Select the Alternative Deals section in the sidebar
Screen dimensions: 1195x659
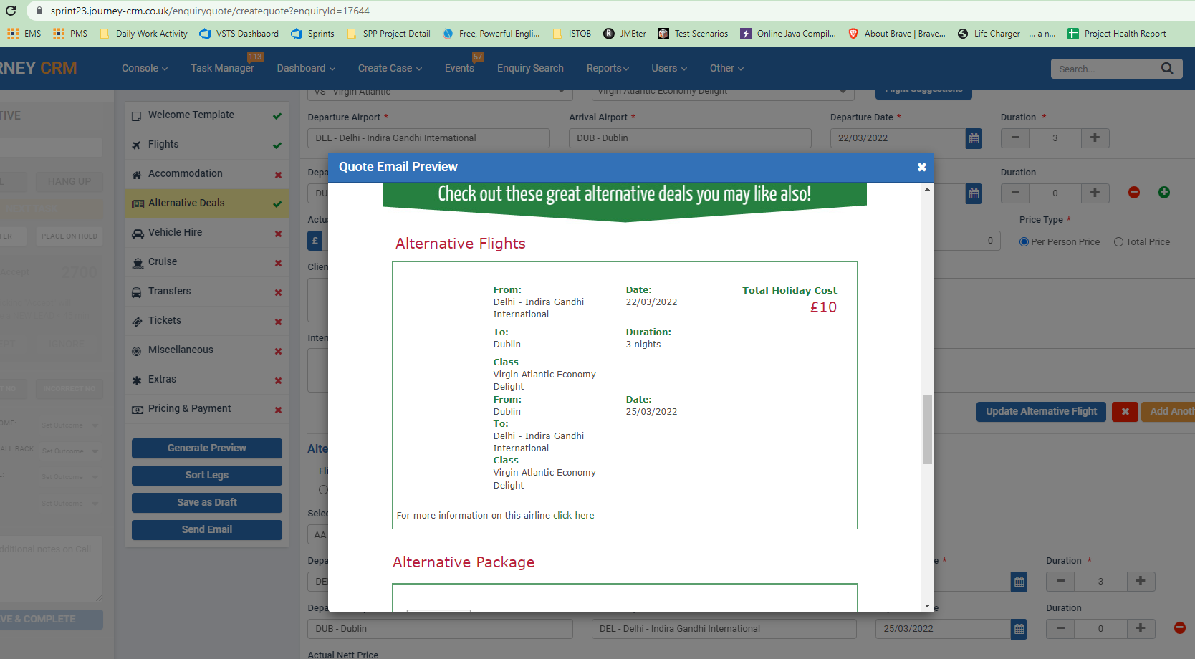(x=207, y=203)
